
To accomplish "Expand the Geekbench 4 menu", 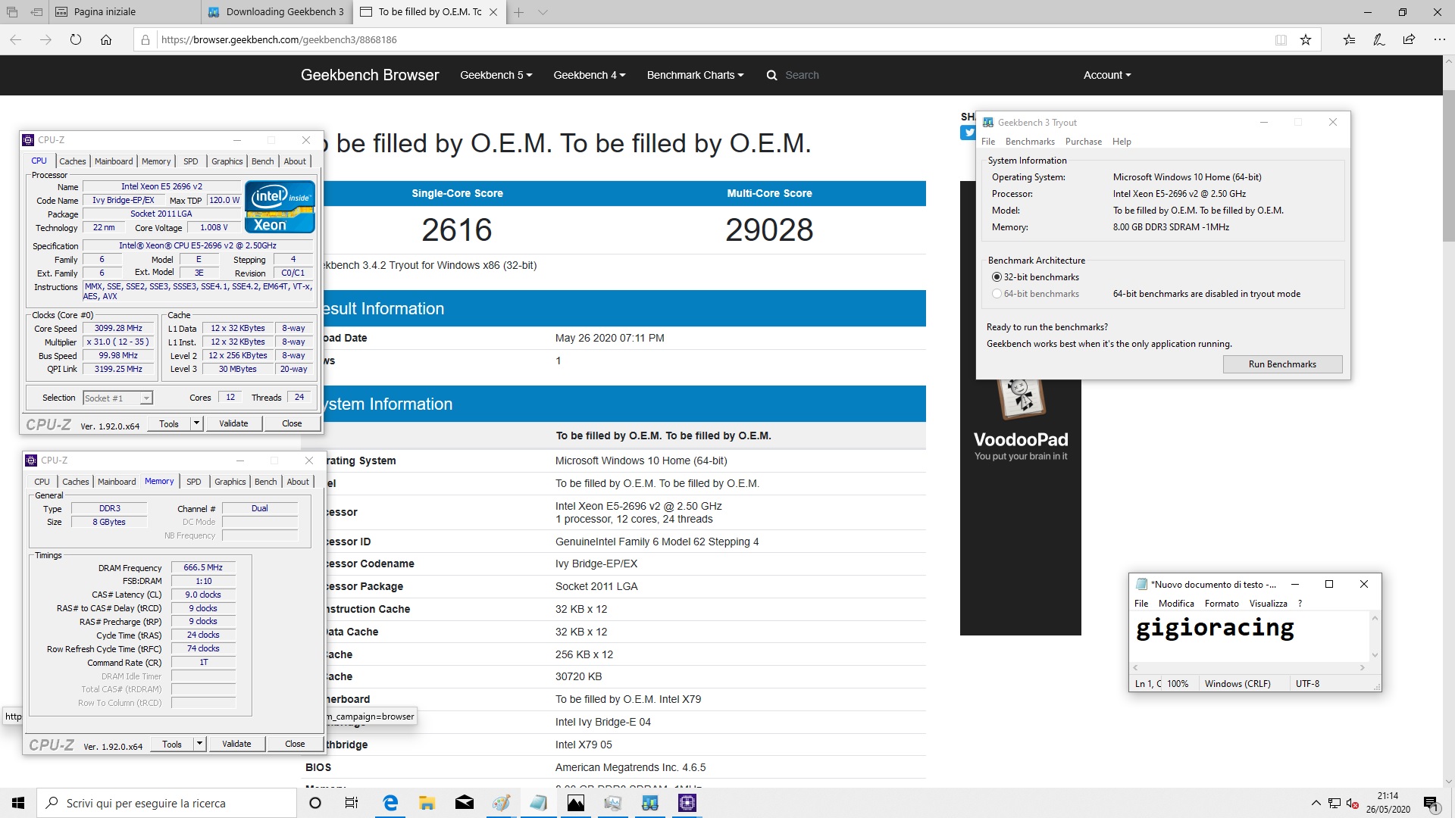I will (589, 75).
